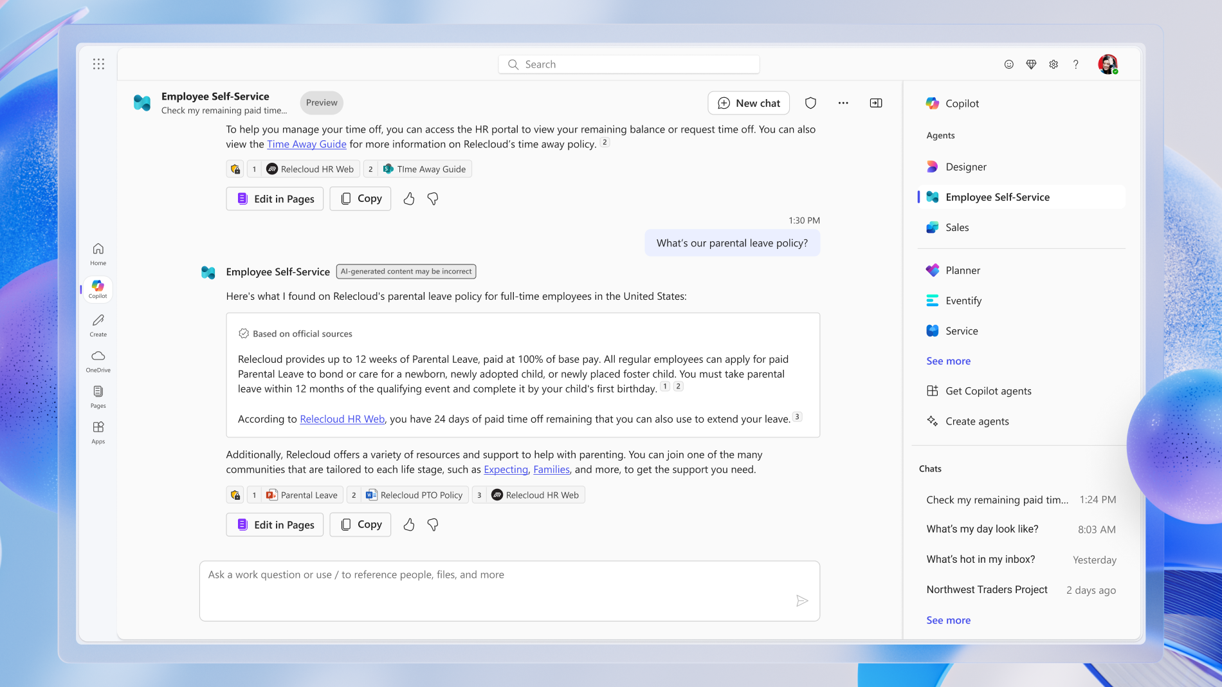1222x687 pixels.
Task: Collapse the side panel toggle icon
Action: pyautogui.click(x=876, y=103)
